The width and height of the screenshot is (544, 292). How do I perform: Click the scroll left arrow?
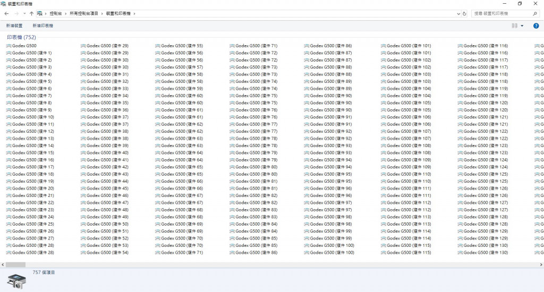(3, 264)
